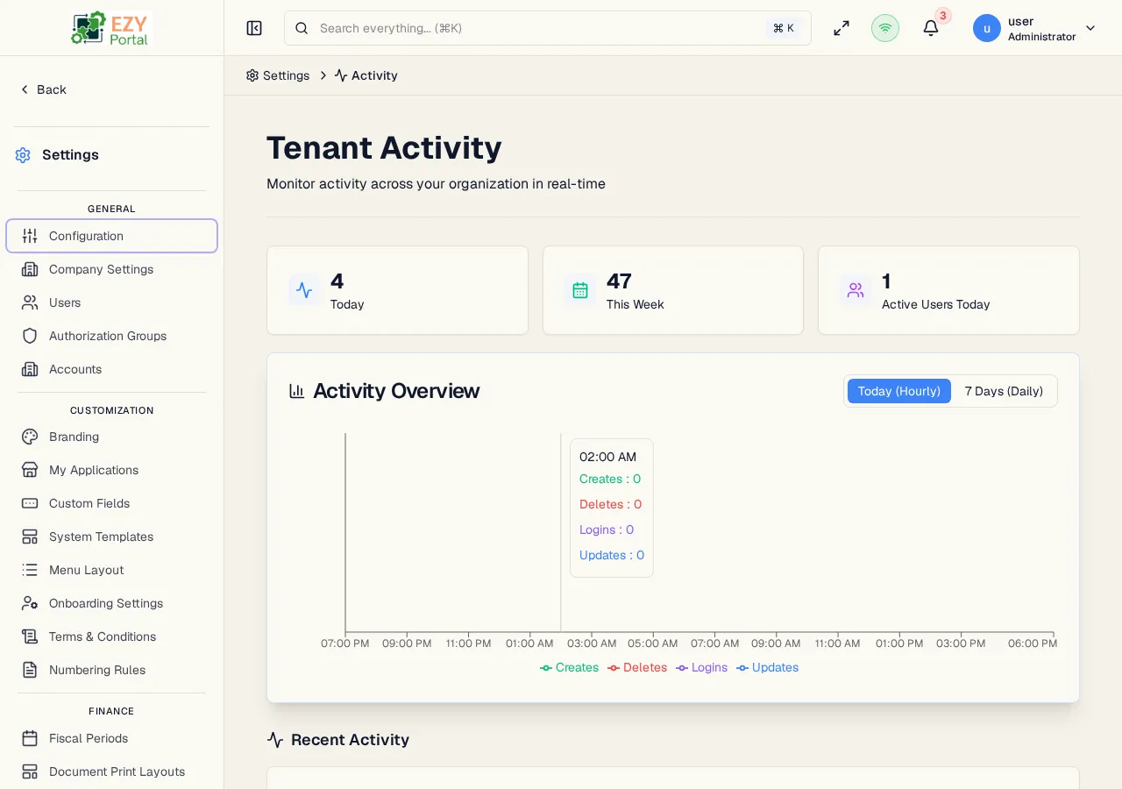Open Configuration settings page
Image resolution: width=1122 pixels, height=789 pixels.
click(x=111, y=236)
